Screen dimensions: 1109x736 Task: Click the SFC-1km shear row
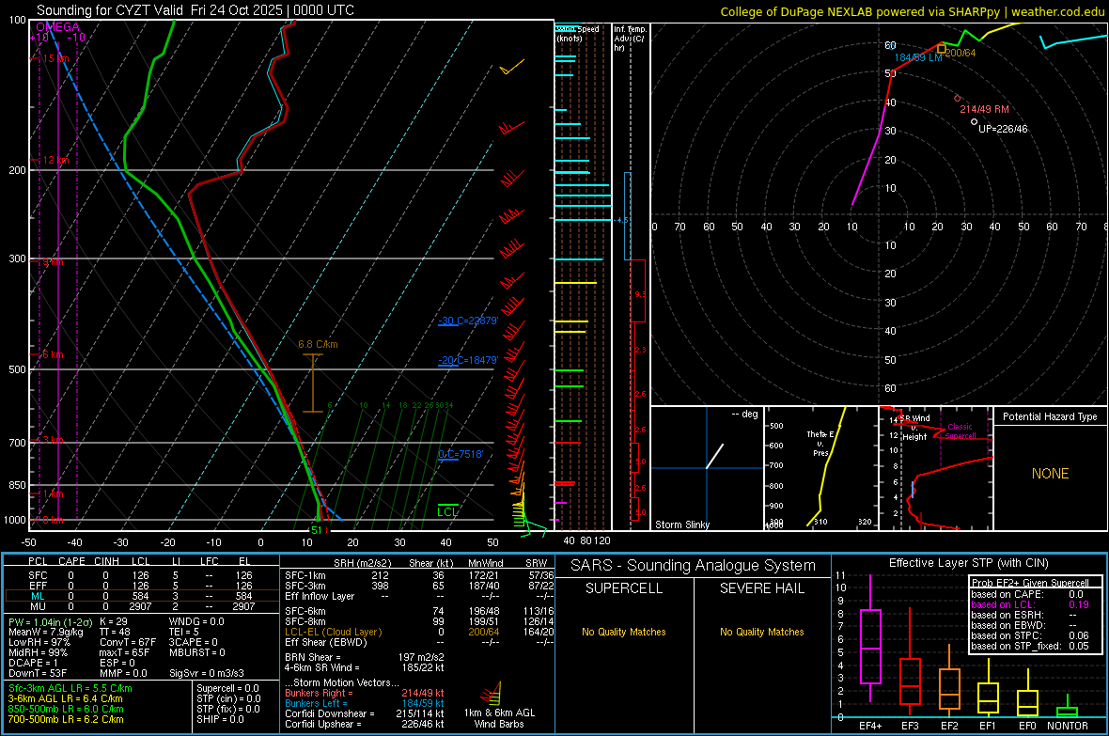419,575
